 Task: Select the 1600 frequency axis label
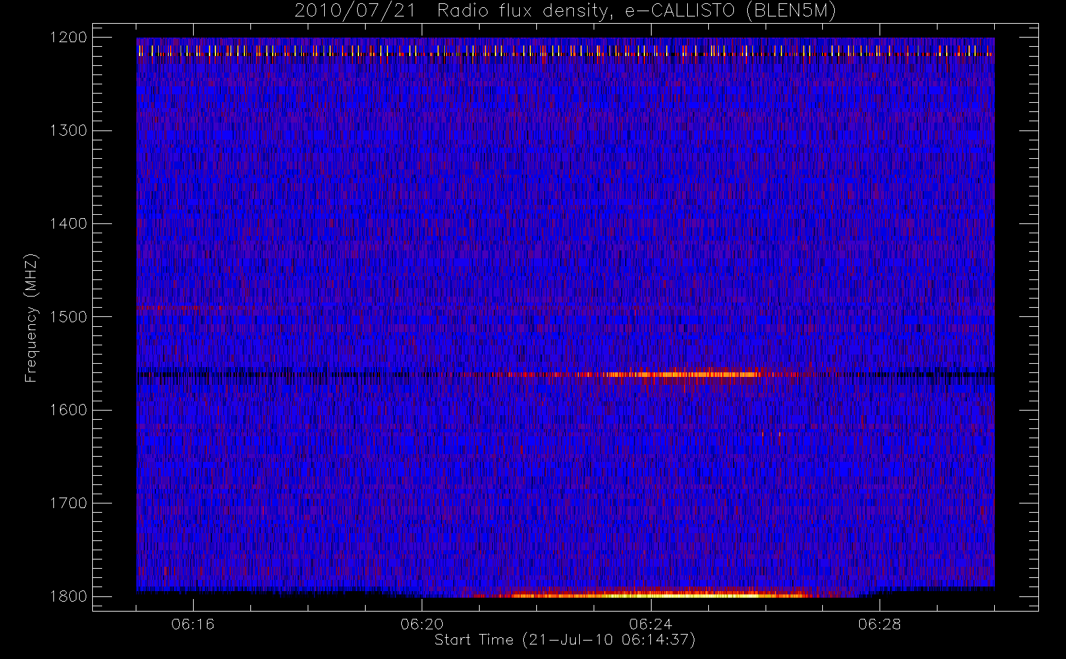click(69, 410)
